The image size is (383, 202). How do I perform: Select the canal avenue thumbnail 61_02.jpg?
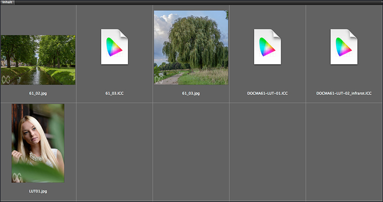tap(38, 60)
